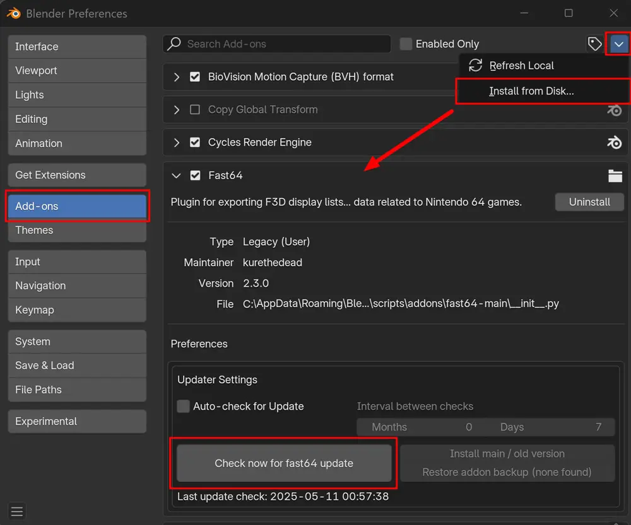
Task: Click the search magnifier icon
Action: click(174, 43)
